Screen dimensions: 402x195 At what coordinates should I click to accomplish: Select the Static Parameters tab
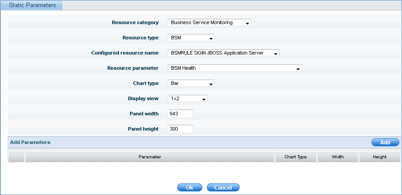tap(32, 5)
